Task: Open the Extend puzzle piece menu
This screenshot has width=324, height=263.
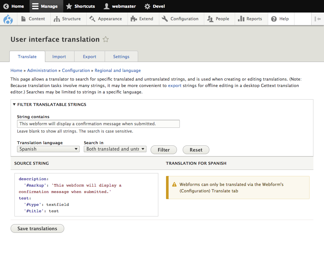Action: (x=142, y=19)
